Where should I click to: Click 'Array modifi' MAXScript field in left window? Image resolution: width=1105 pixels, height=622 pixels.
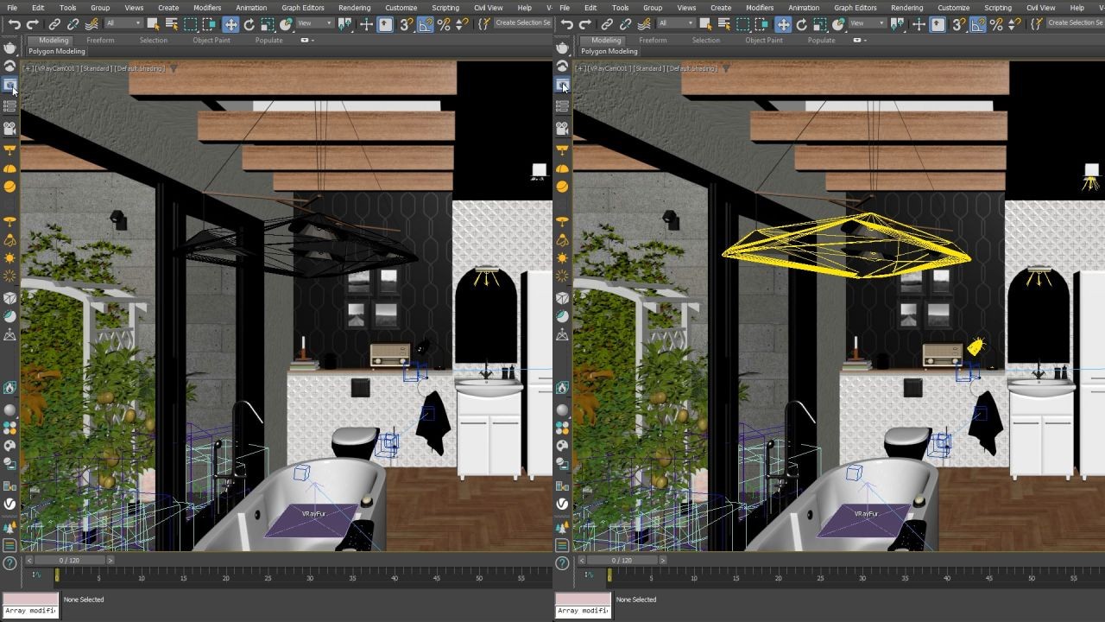pos(30,611)
